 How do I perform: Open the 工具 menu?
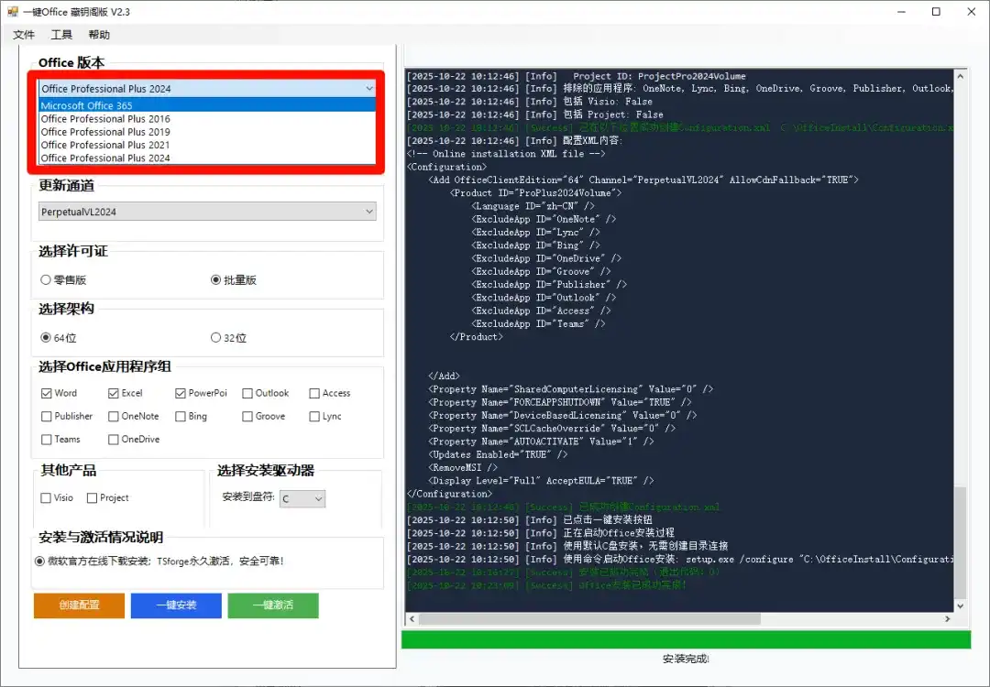(60, 34)
